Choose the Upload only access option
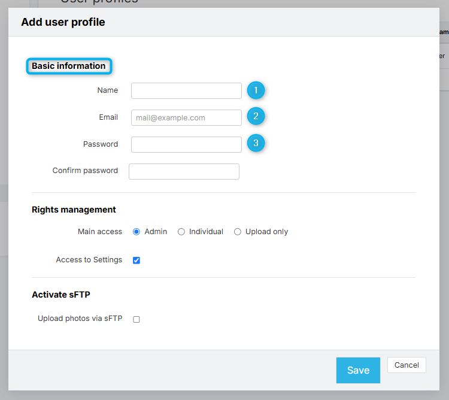 (x=238, y=232)
